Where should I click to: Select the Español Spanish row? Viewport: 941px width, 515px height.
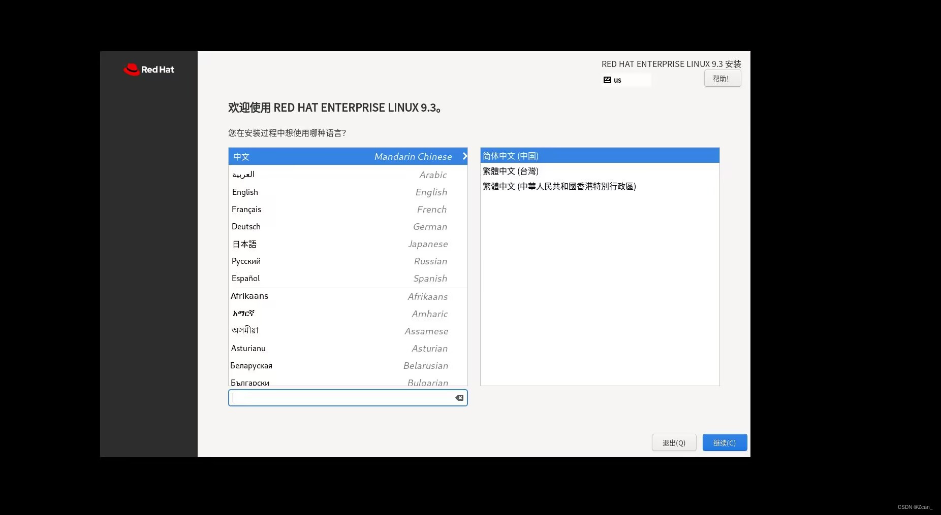click(x=348, y=278)
